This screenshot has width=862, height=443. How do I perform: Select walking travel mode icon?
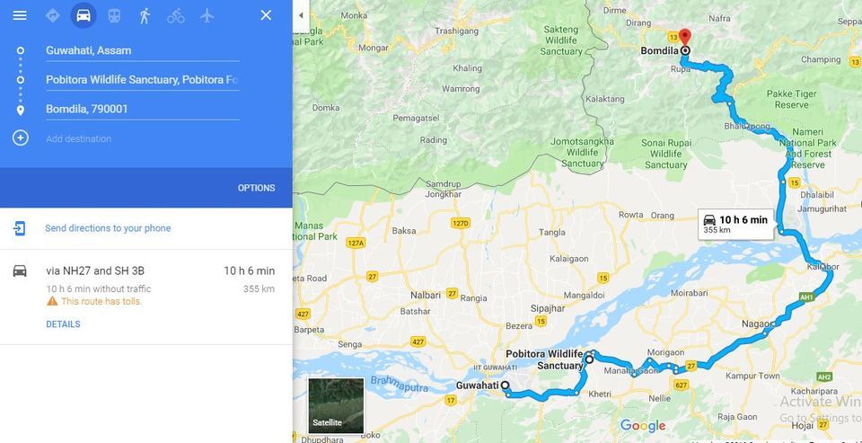point(145,15)
